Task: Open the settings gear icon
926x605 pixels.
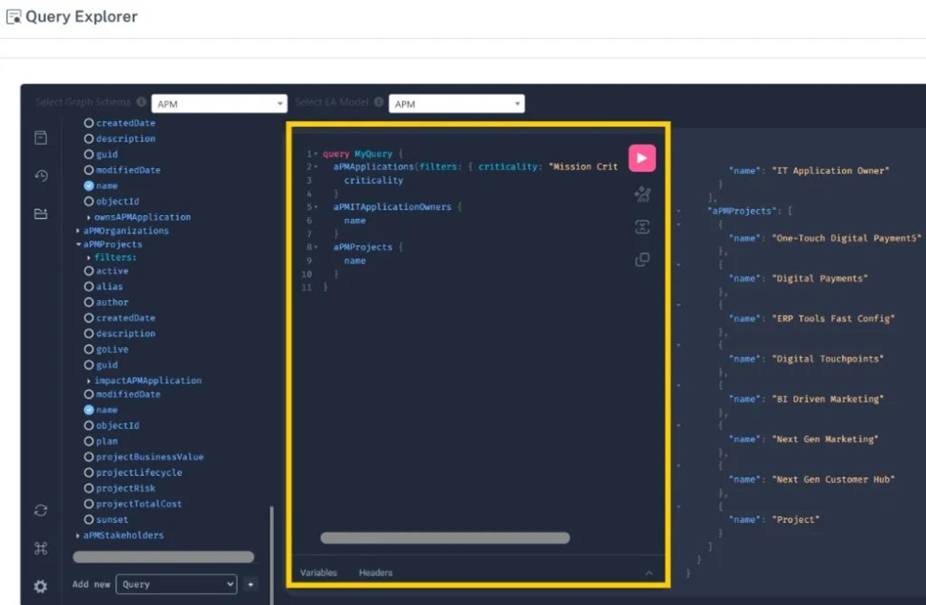Action: [40, 586]
